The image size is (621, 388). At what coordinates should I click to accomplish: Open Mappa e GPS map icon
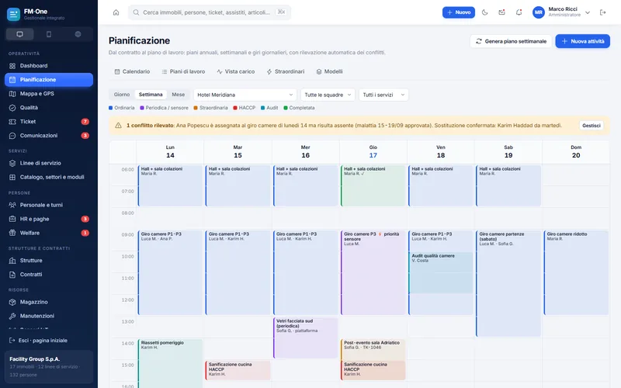[12, 94]
